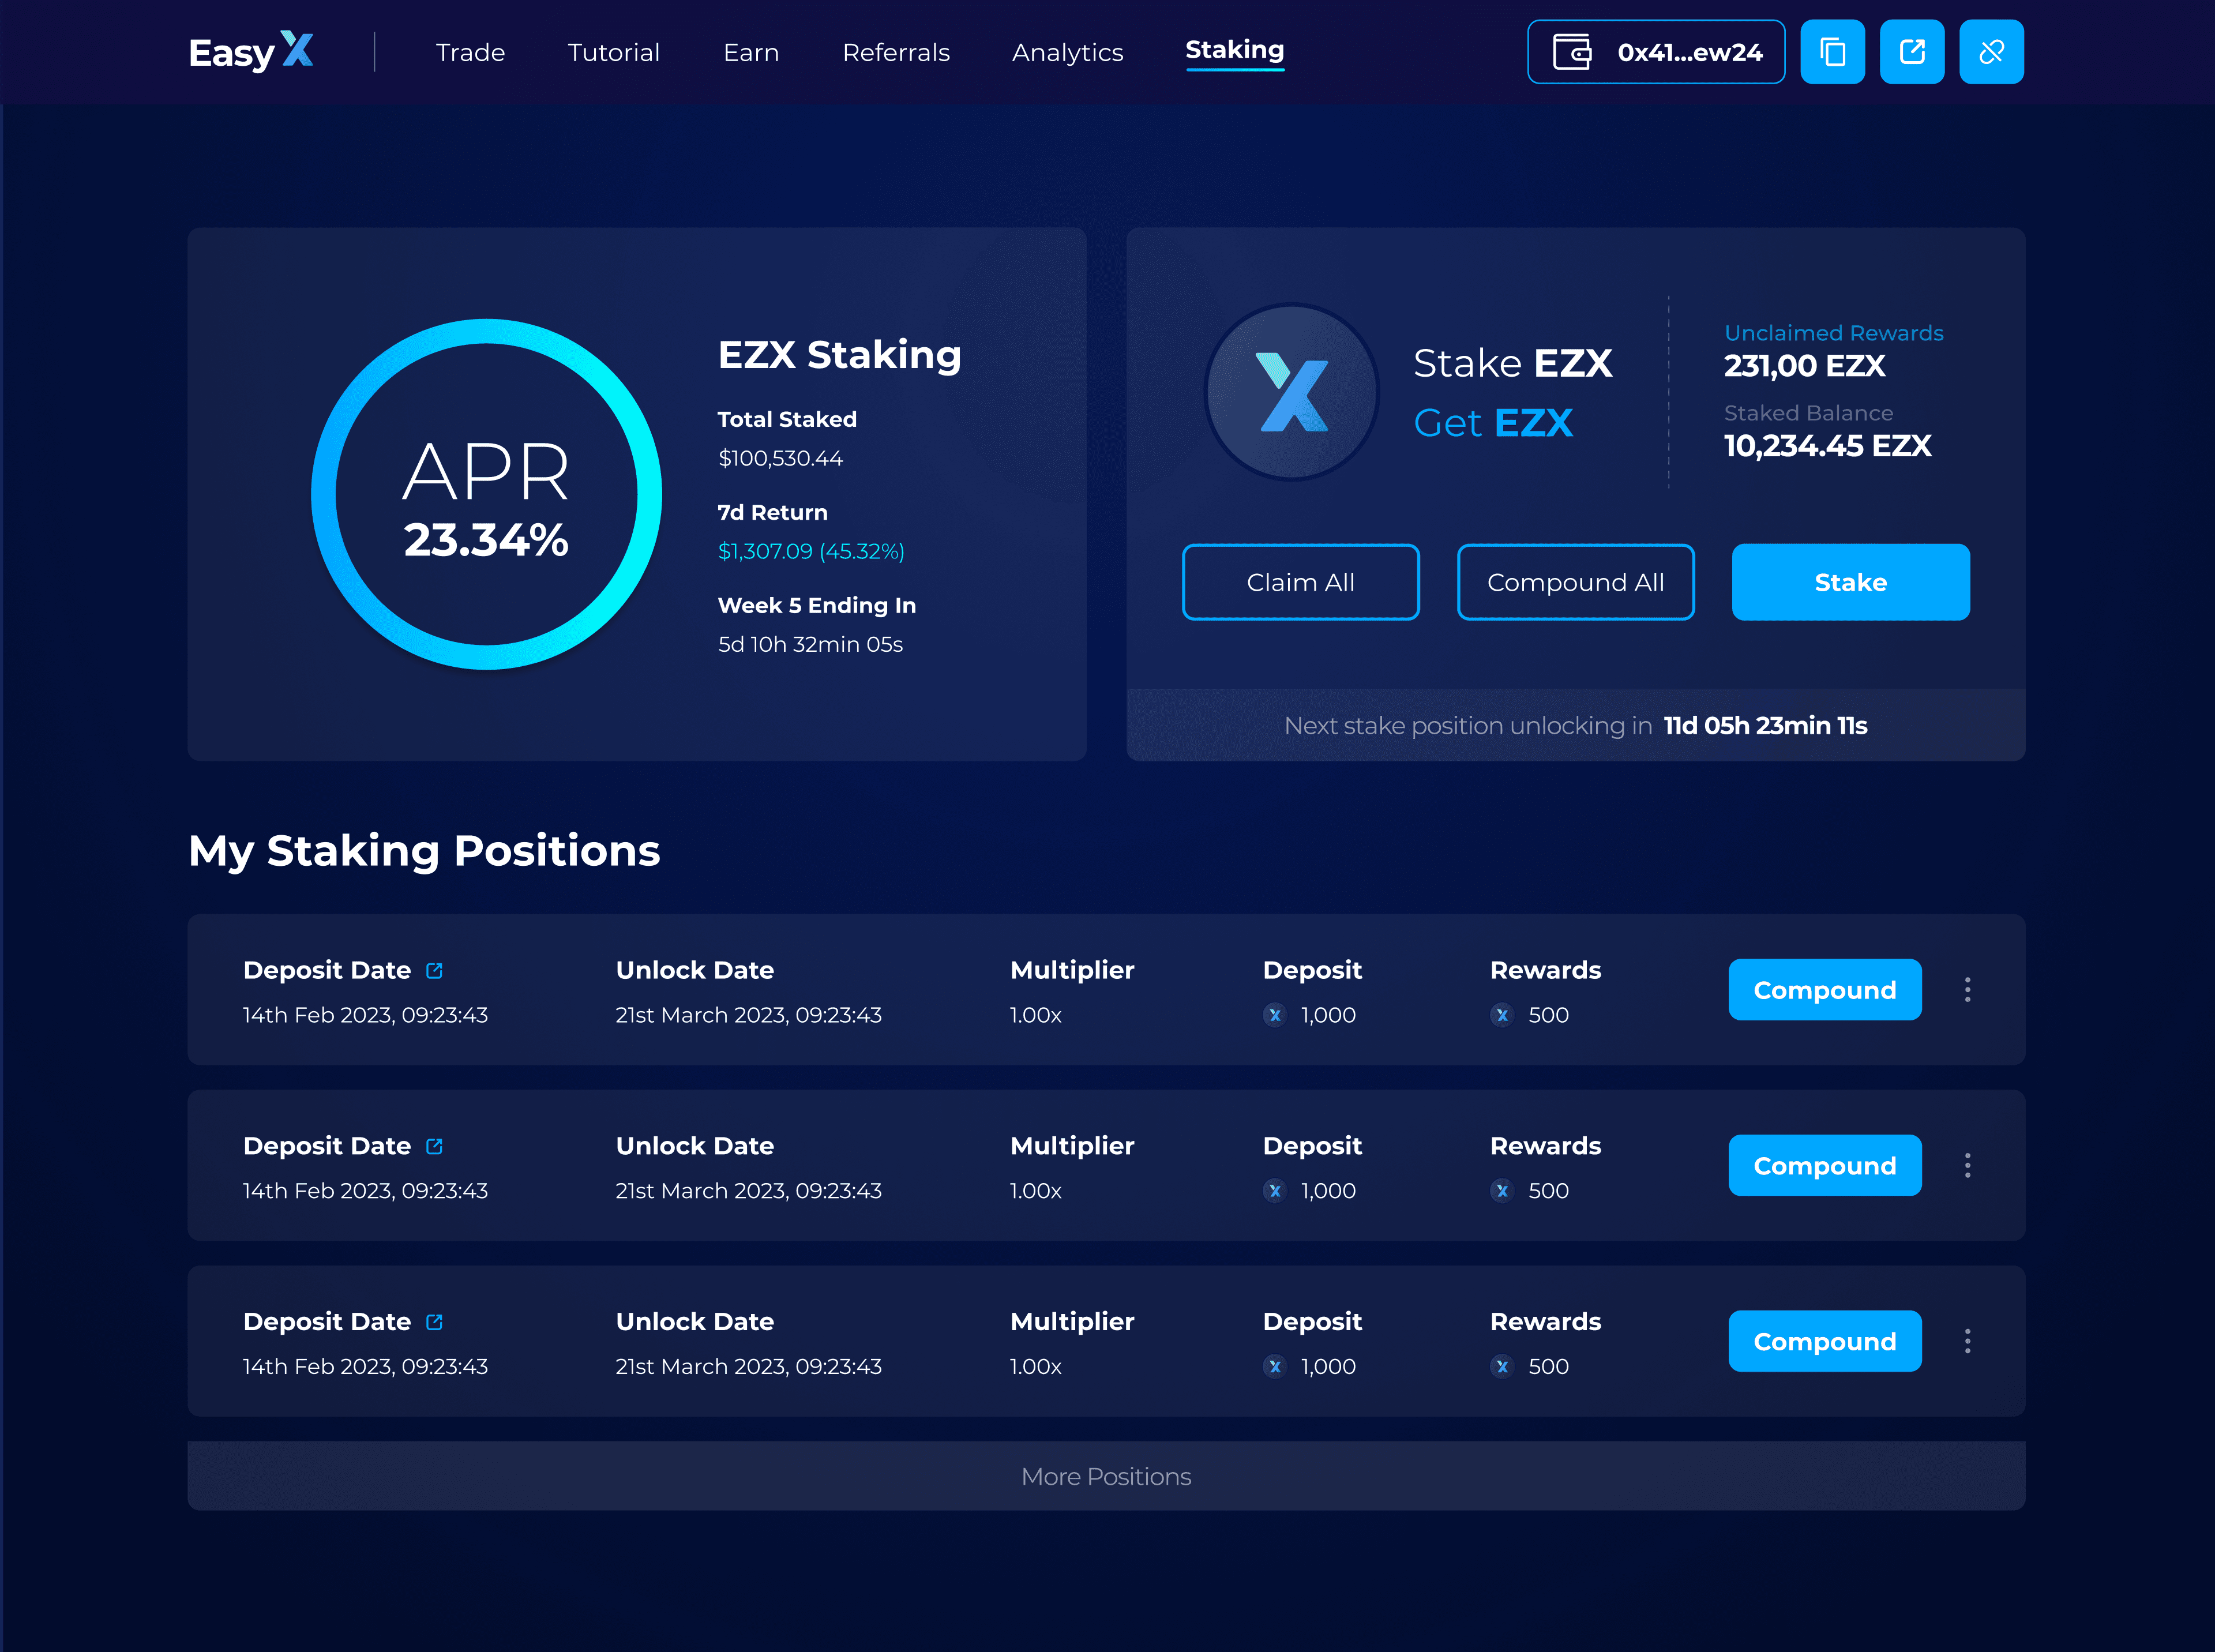Click the 7d Return value $1,307.09 (45.32%)

coord(811,551)
